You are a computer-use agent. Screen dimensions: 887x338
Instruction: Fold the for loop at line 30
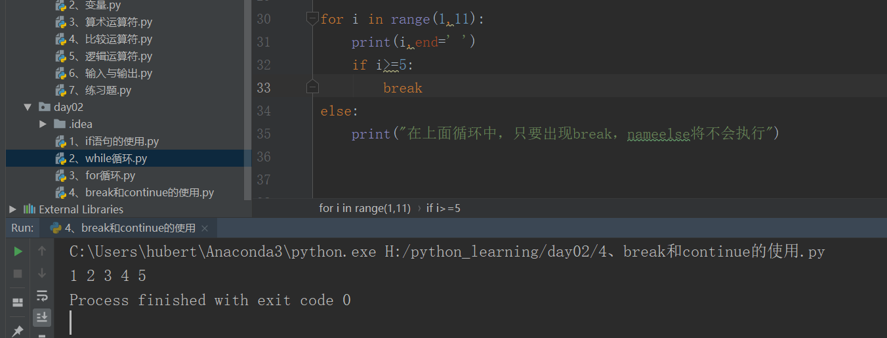(312, 20)
